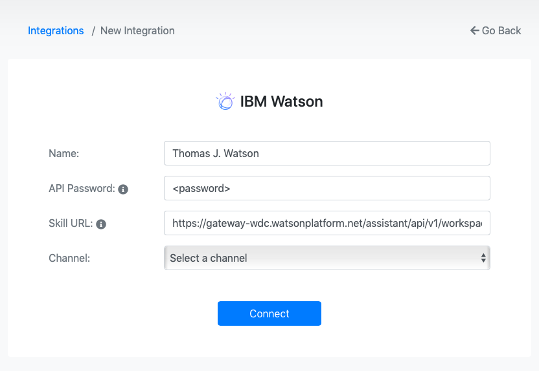Click the New Integration breadcrumb text

137,30
